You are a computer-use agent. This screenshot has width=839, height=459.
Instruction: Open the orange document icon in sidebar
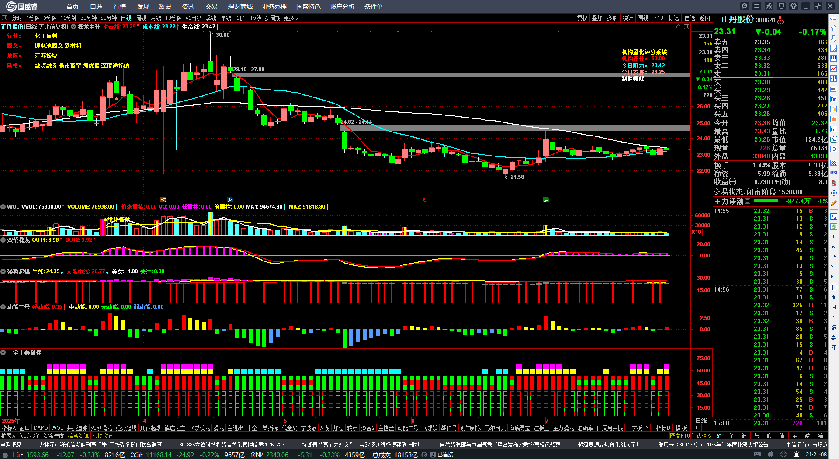click(x=834, y=119)
